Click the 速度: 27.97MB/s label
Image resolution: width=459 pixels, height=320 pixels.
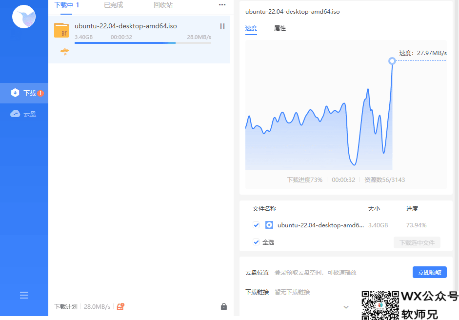tap(423, 53)
